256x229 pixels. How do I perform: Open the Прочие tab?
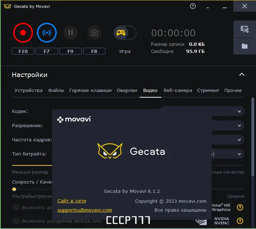click(x=233, y=91)
